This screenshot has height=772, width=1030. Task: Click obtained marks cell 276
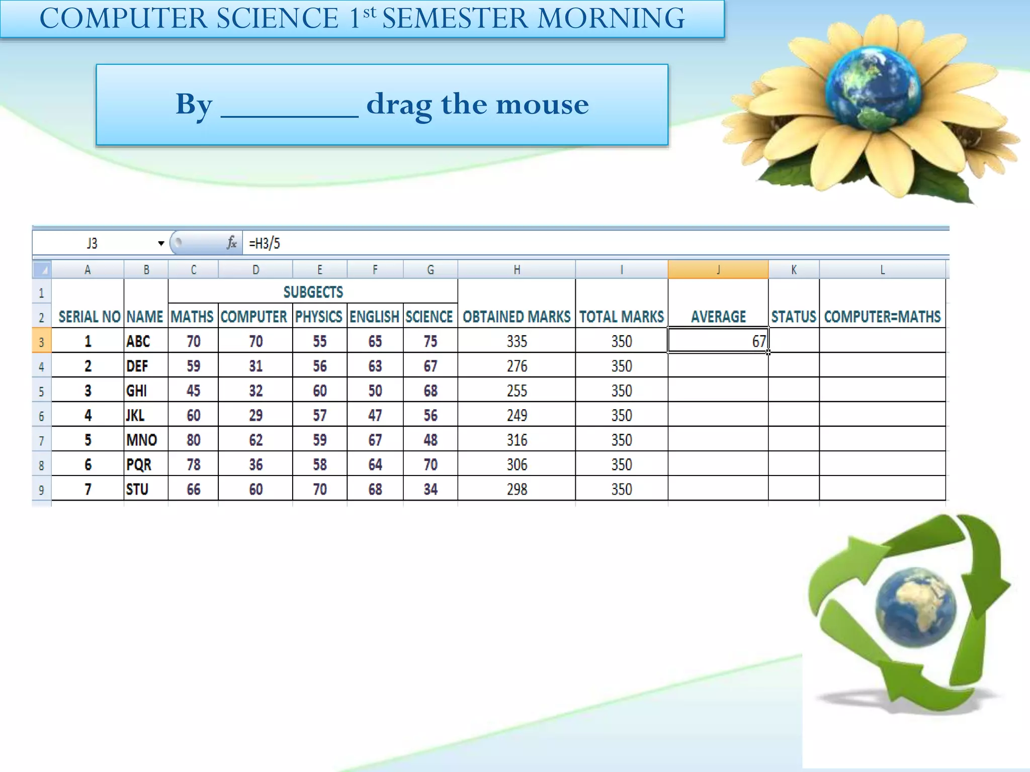coord(517,365)
